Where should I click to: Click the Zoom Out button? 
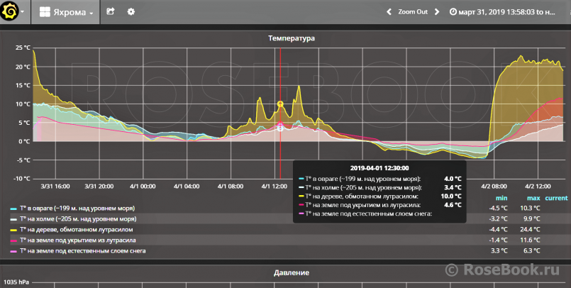coord(412,12)
